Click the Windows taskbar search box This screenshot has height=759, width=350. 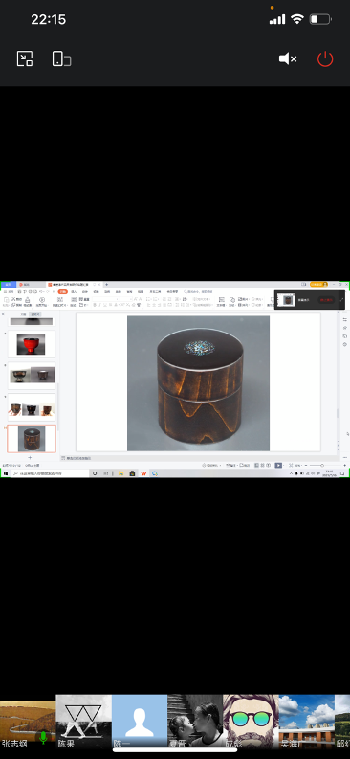pos(50,472)
